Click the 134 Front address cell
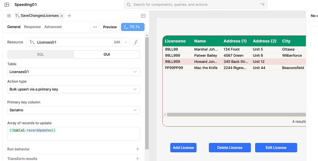 [232, 49]
